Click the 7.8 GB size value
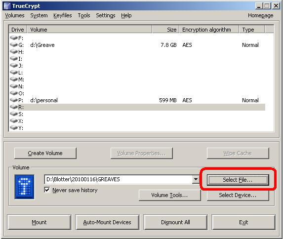 tap(168, 45)
